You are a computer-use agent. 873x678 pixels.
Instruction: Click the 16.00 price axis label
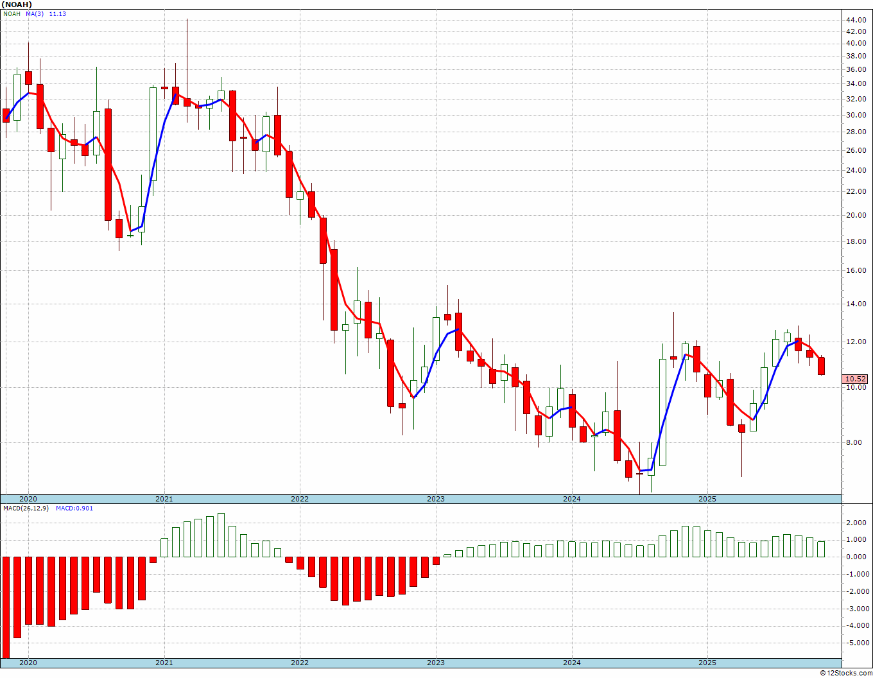click(856, 270)
